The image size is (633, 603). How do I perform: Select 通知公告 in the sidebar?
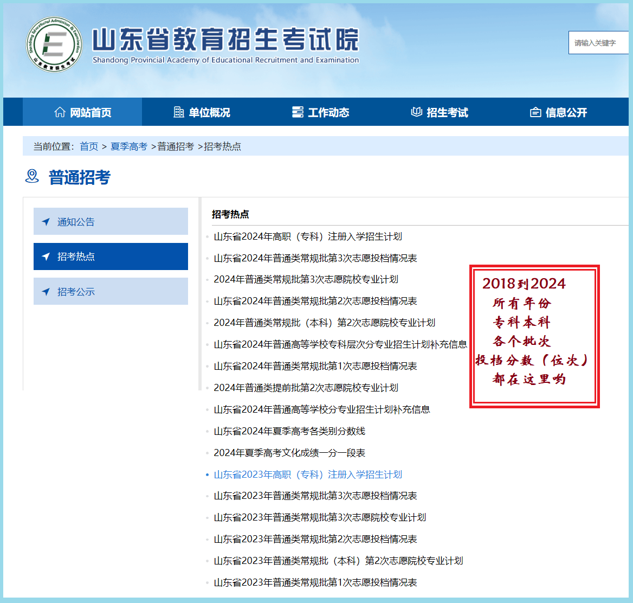pos(111,221)
